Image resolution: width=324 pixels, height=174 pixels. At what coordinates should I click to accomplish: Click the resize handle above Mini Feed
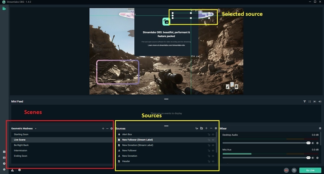pos(166,99)
